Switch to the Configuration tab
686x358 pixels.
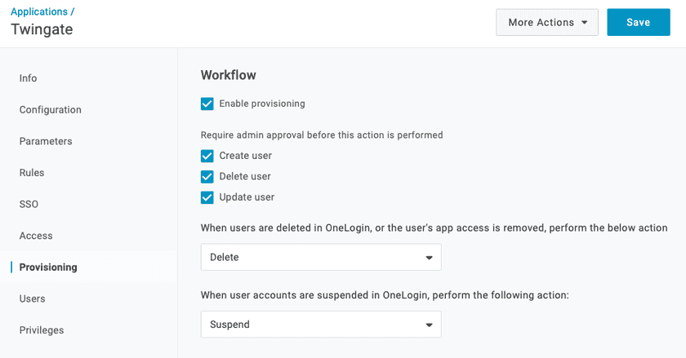[51, 110]
